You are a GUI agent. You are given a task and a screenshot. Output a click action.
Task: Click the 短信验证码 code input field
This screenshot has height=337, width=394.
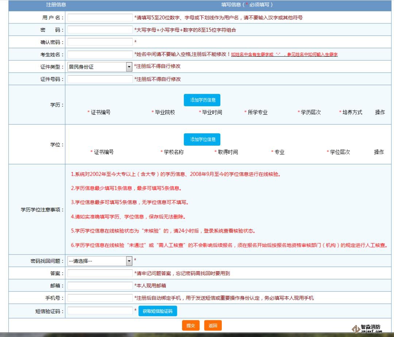[100, 311]
